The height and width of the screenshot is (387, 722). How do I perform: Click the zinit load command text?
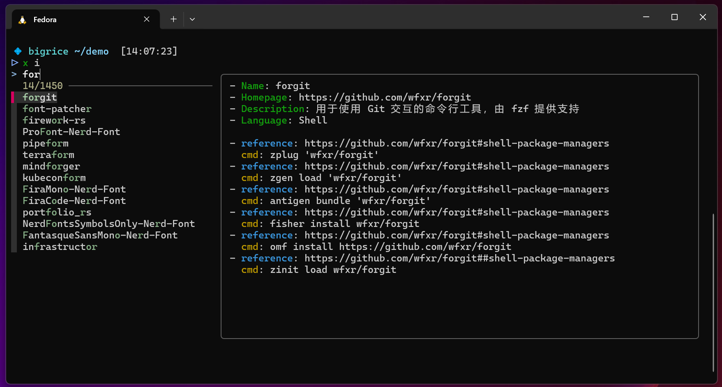pyautogui.click(x=333, y=270)
